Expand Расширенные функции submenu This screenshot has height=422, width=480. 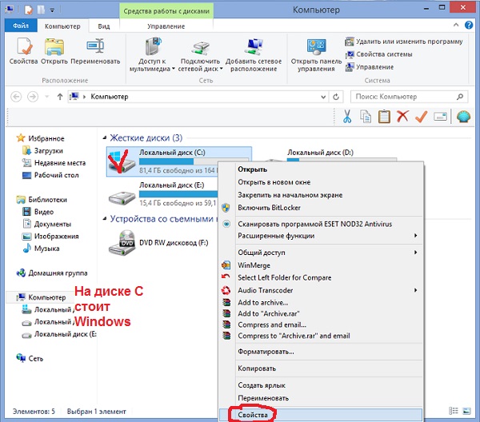321,236
